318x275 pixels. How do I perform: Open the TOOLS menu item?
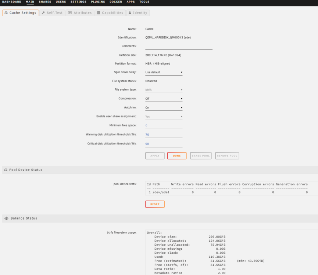click(x=144, y=2)
